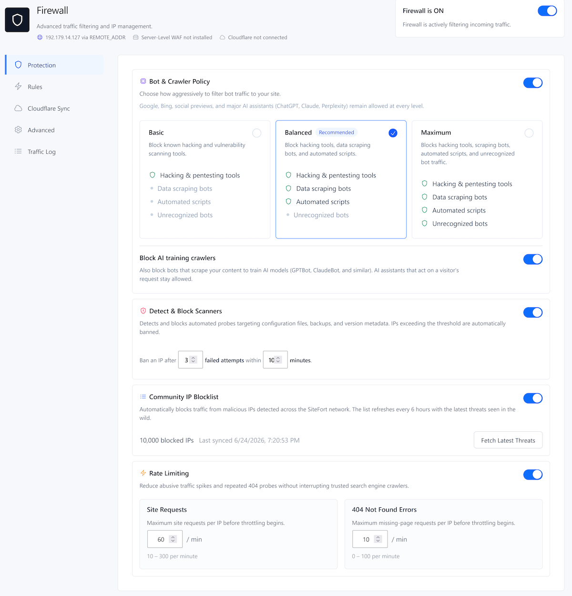Click the lightning bolt icon beside Rules

[18, 86]
